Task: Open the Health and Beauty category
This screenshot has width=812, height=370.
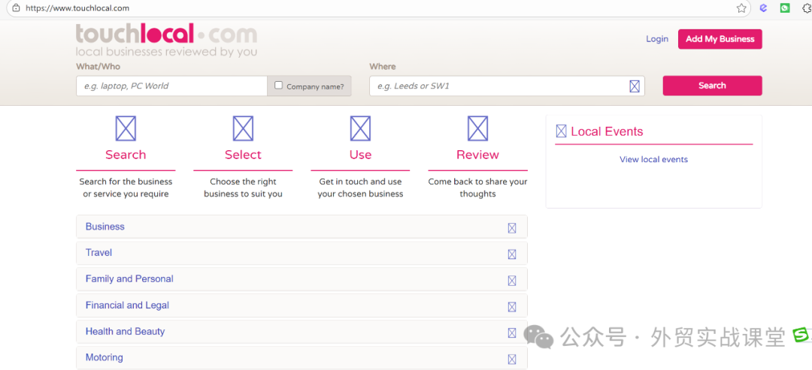Action: pyautogui.click(x=301, y=332)
